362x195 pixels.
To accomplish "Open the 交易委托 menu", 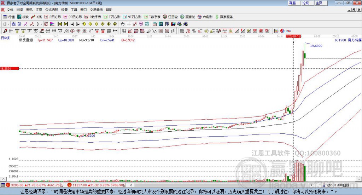I will pyautogui.click(x=96, y=10).
